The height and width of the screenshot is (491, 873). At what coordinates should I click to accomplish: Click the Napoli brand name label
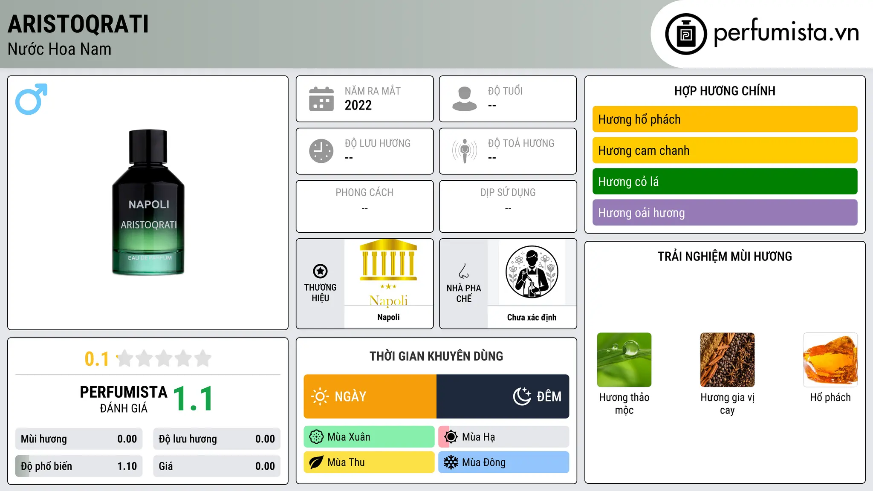pyautogui.click(x=388, y=317)
